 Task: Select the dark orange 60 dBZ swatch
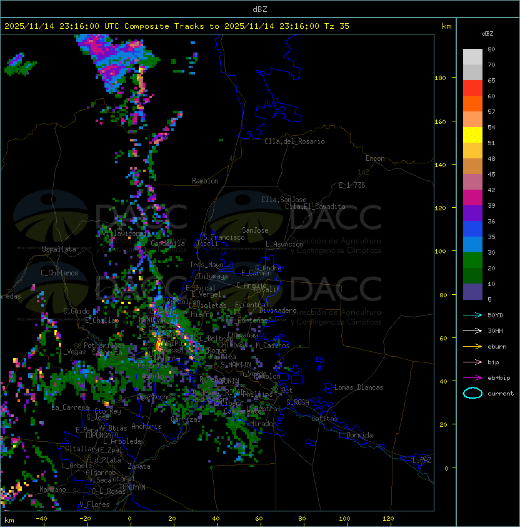click(472, 103)
